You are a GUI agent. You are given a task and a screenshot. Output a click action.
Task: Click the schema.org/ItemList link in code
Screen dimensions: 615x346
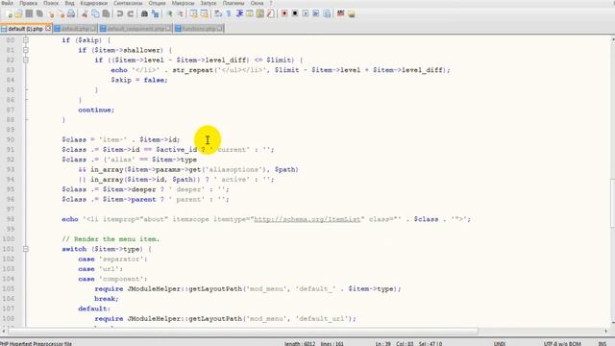pyautogui.click(x=307, y=219)
